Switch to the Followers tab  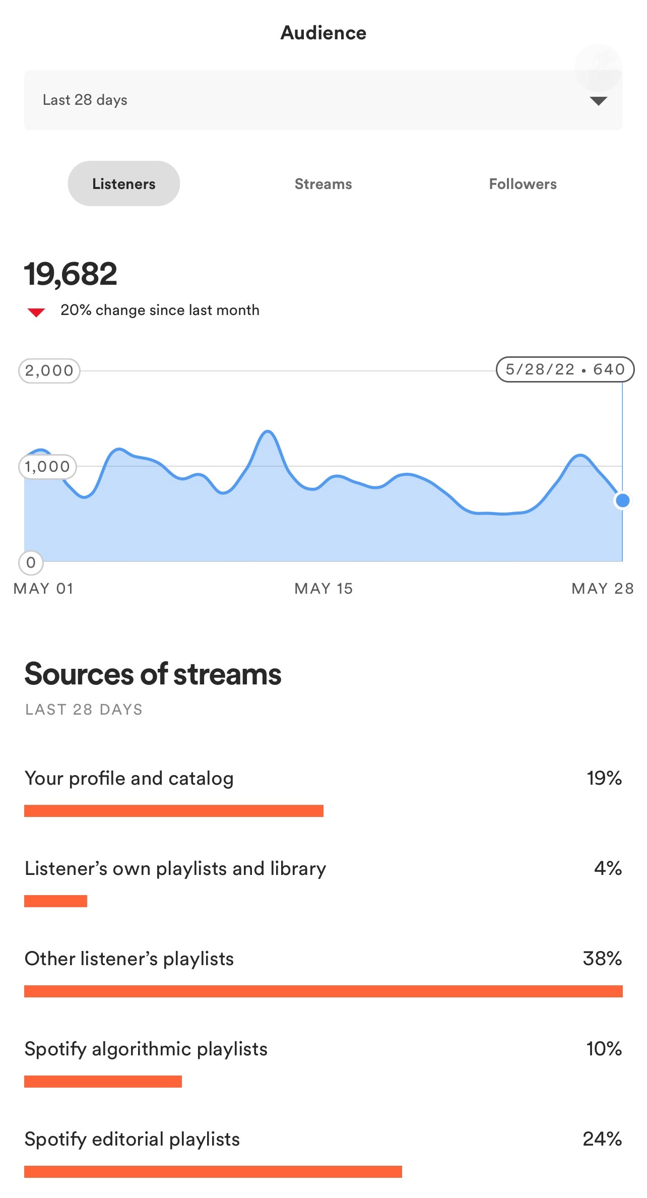click(523, 184)
